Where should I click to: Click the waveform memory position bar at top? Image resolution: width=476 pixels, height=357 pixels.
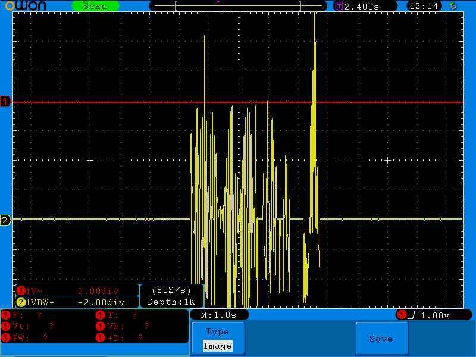238,6
